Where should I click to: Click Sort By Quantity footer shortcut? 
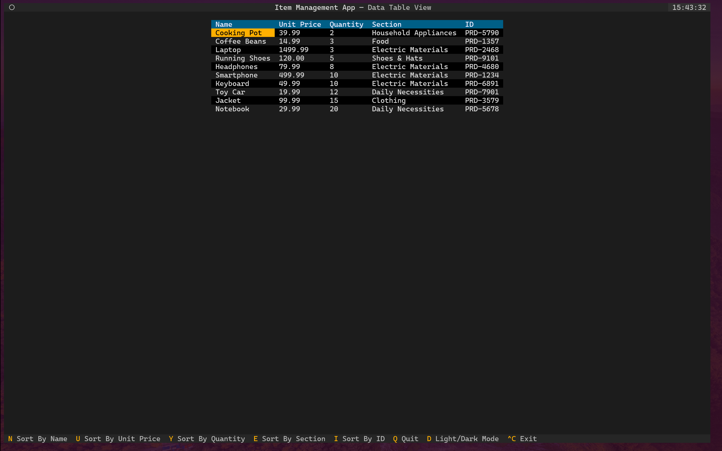(x=207, y=439)
